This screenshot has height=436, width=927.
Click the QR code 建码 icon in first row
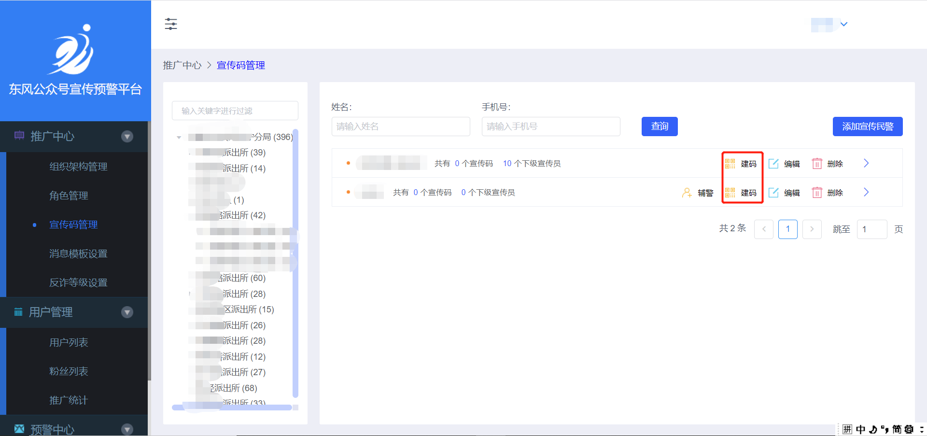[730, 164]
